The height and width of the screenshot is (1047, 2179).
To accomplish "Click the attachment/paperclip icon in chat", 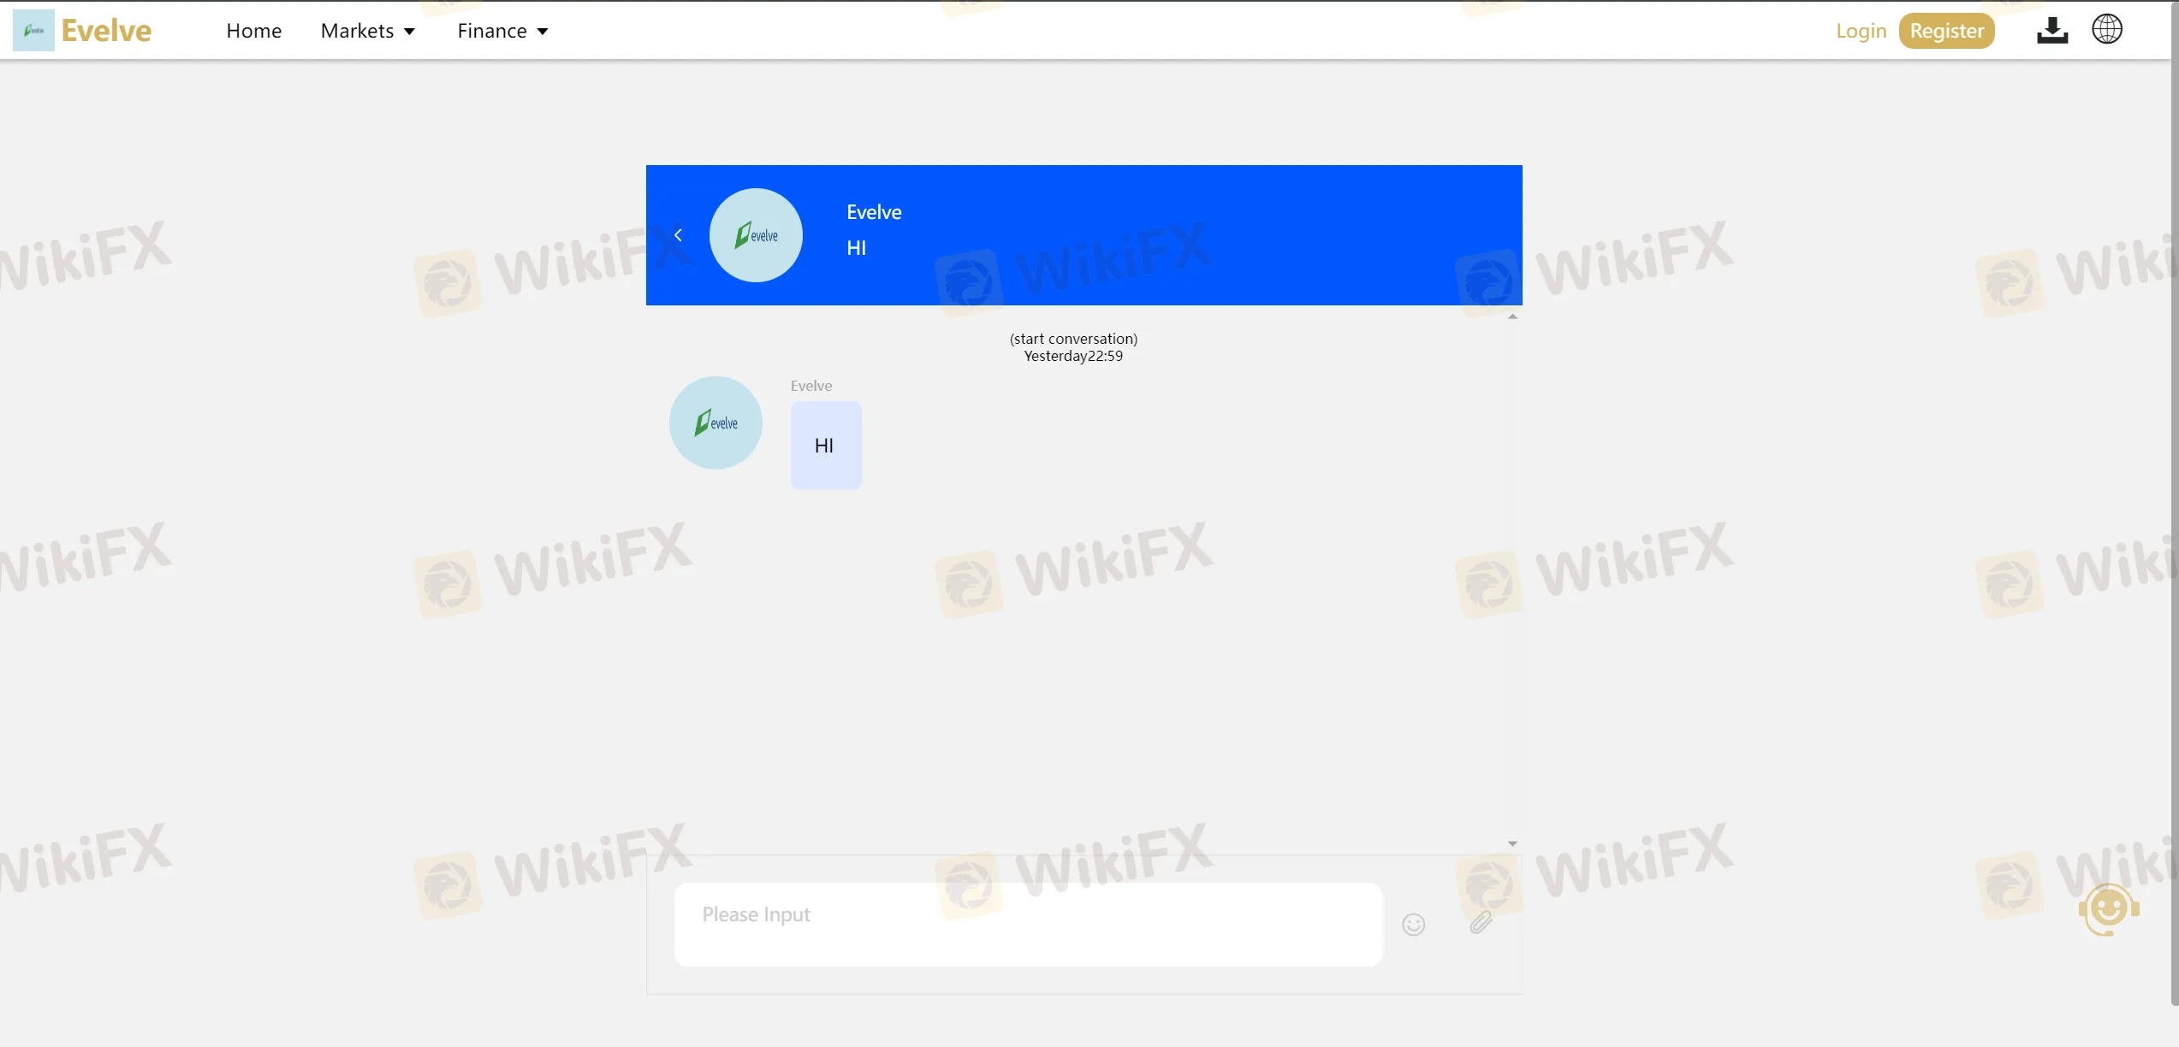I will click(1481, 922).
